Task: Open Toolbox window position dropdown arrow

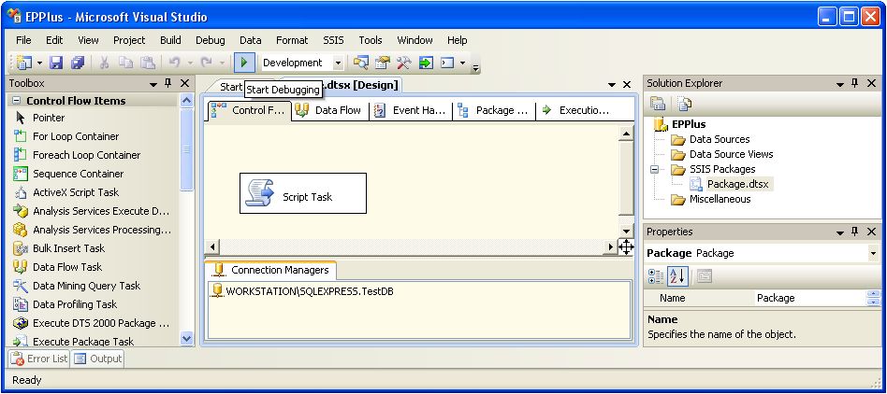Action: [153, 84]
